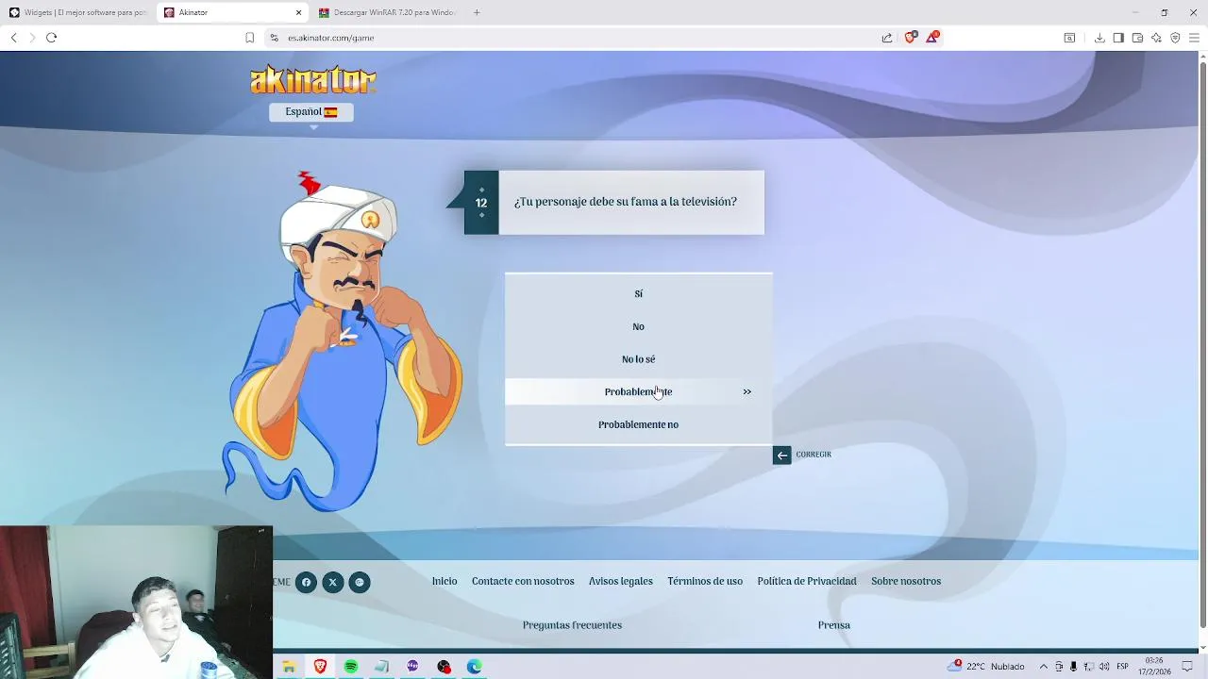Open the Español language dropdown

pos(311,112)
